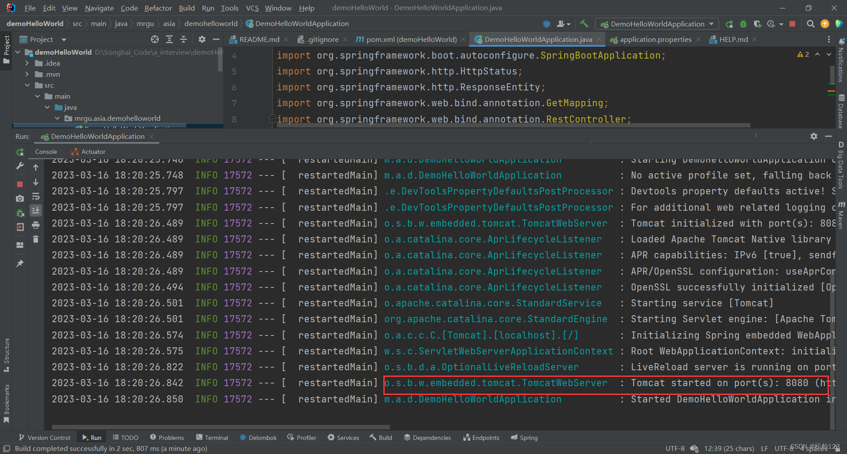Toggle scroll to end of console
Viewport: 847px width, 454px height.
[x=36, y=211]
